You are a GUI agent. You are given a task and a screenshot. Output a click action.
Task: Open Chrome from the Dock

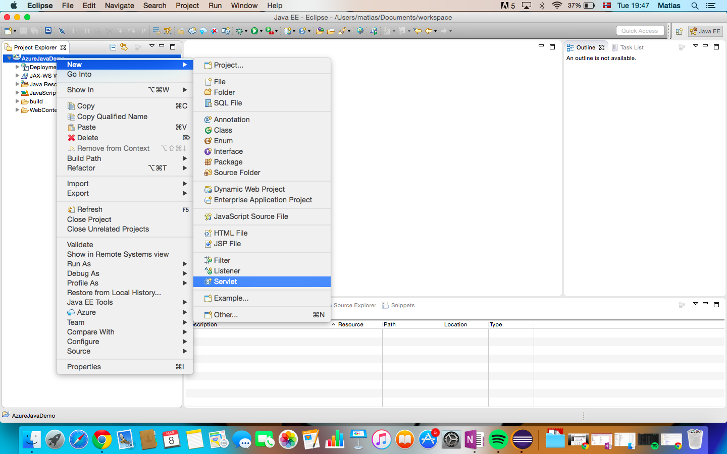click(102, 440)
